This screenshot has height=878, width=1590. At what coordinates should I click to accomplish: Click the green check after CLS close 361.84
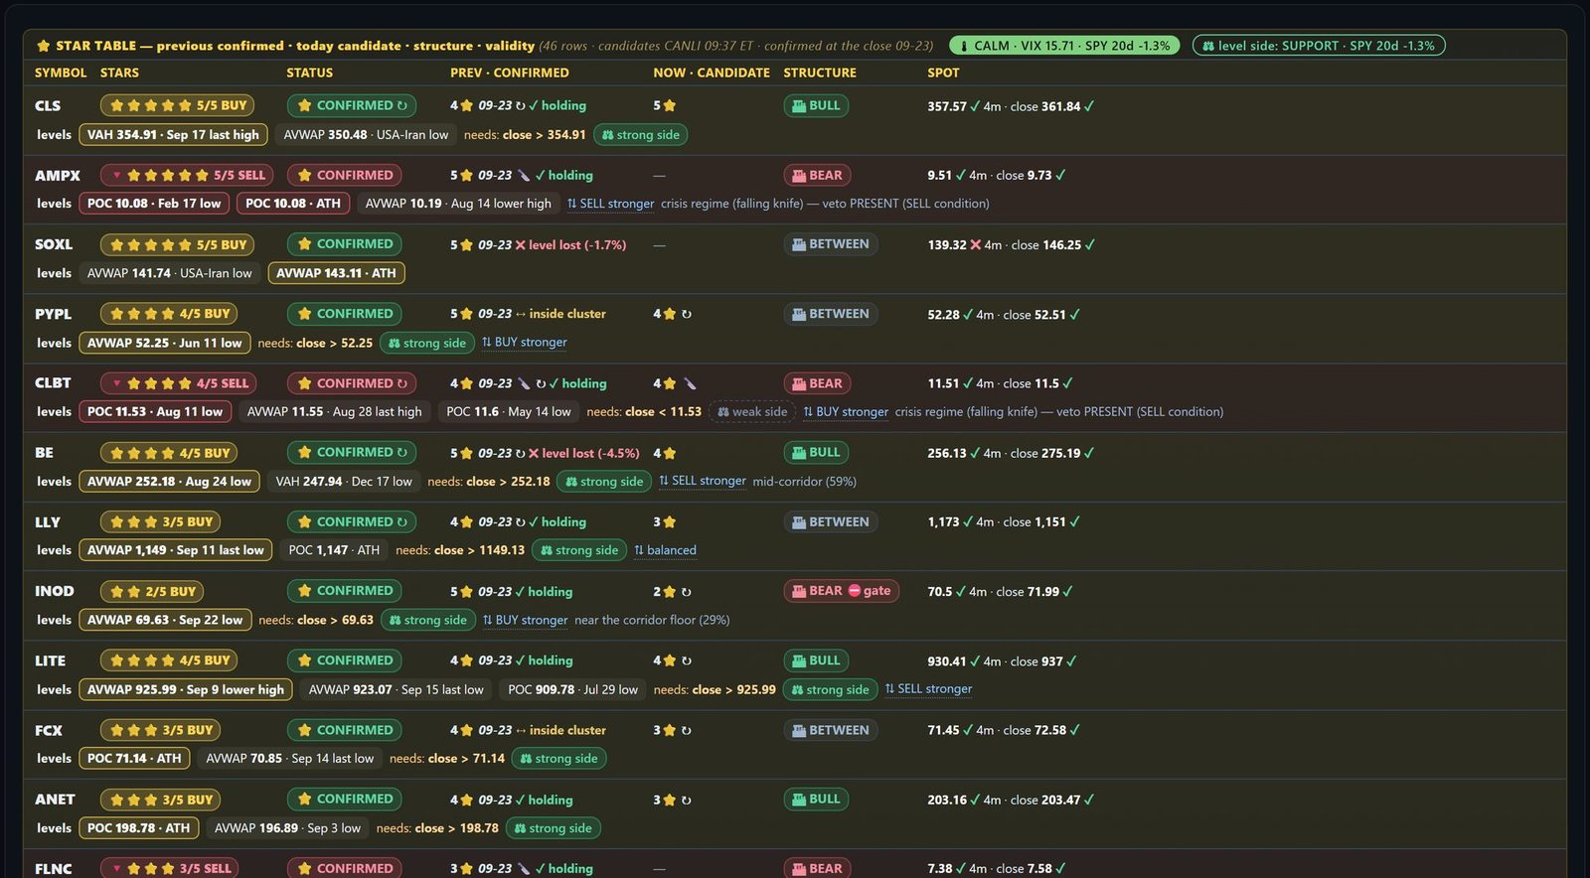(x=1089, y=106)
